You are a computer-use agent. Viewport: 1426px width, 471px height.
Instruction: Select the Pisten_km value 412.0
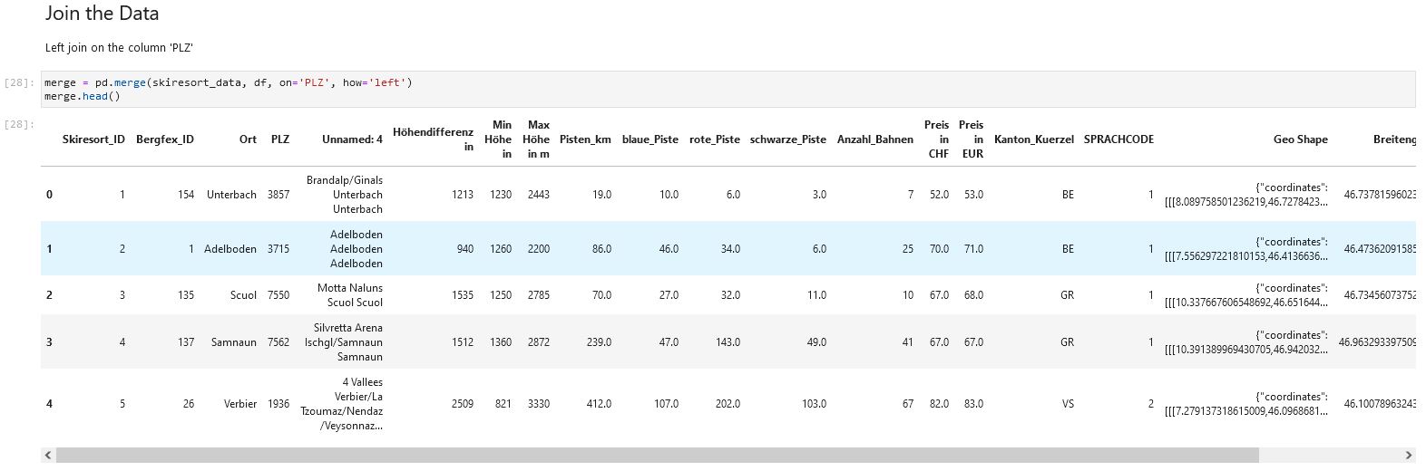point(599,404)
